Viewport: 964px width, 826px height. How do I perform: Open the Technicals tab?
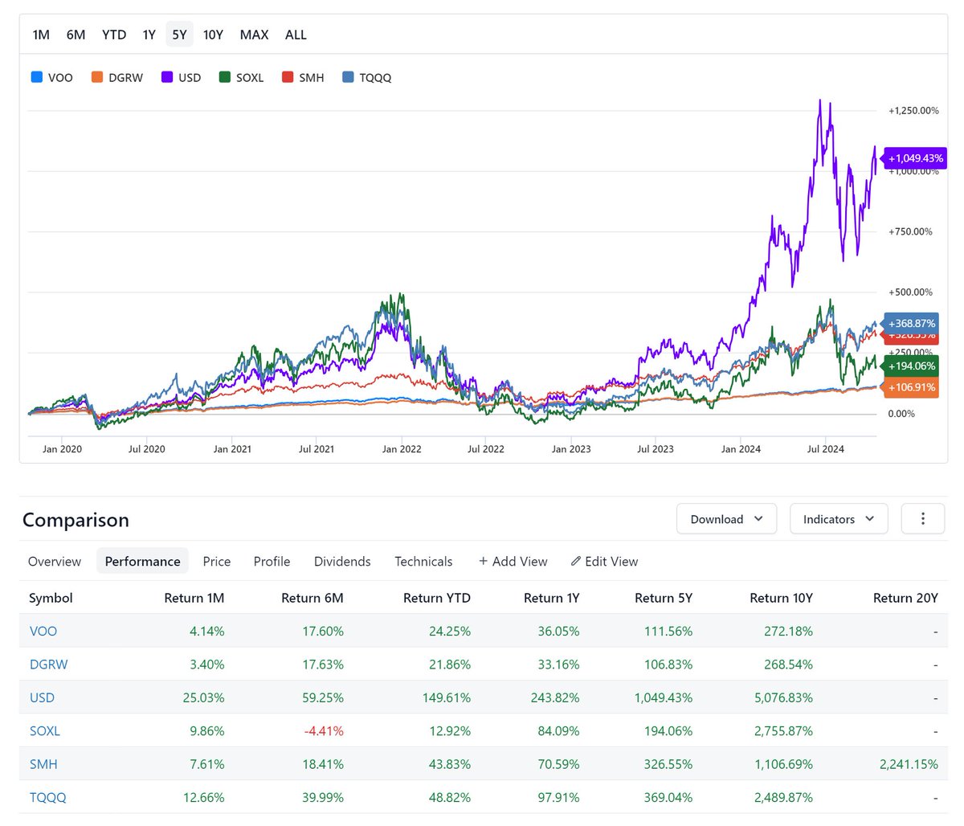[x=423, y=562]
